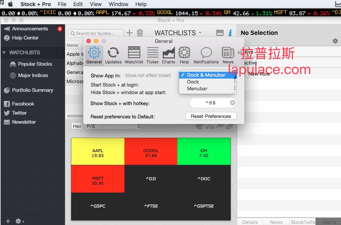This screenshot has height=225, width=341.
Task: Open the info panel icon
Action: coord(230,33)
